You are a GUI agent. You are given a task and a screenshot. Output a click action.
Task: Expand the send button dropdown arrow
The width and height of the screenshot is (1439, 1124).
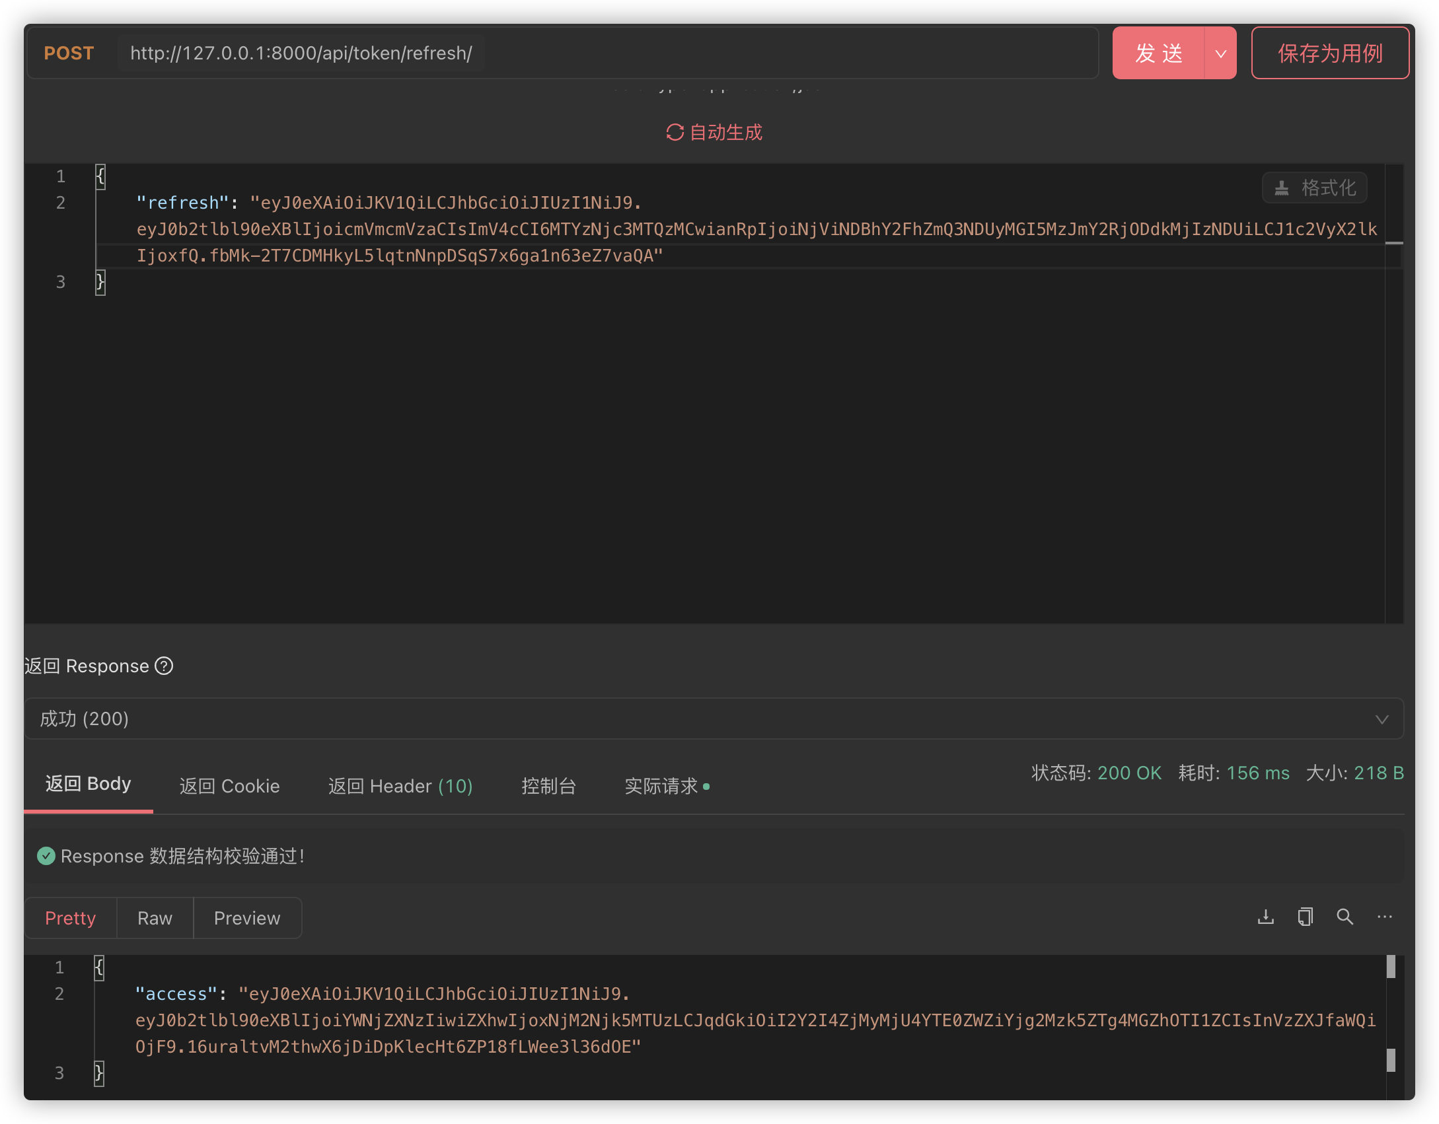click(1220, 53)
